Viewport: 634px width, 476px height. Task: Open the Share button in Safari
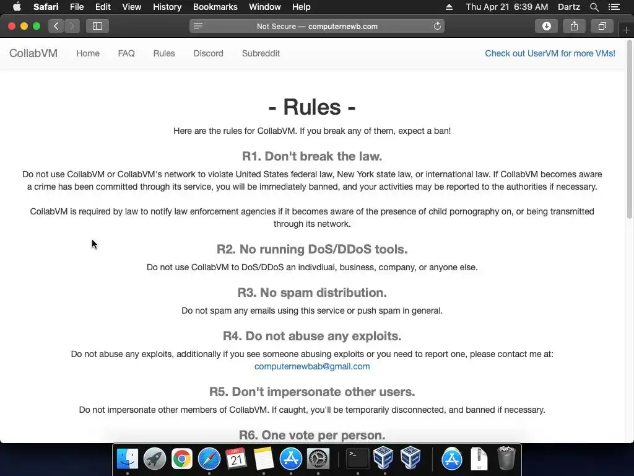[574, 26]
